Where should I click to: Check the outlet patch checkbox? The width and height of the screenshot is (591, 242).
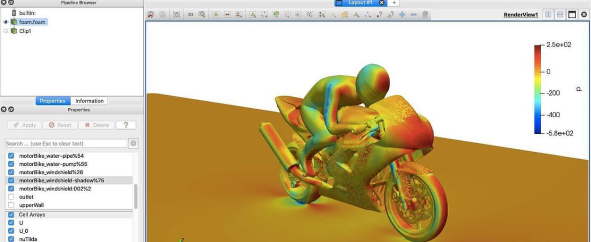(x=11, y=197)
